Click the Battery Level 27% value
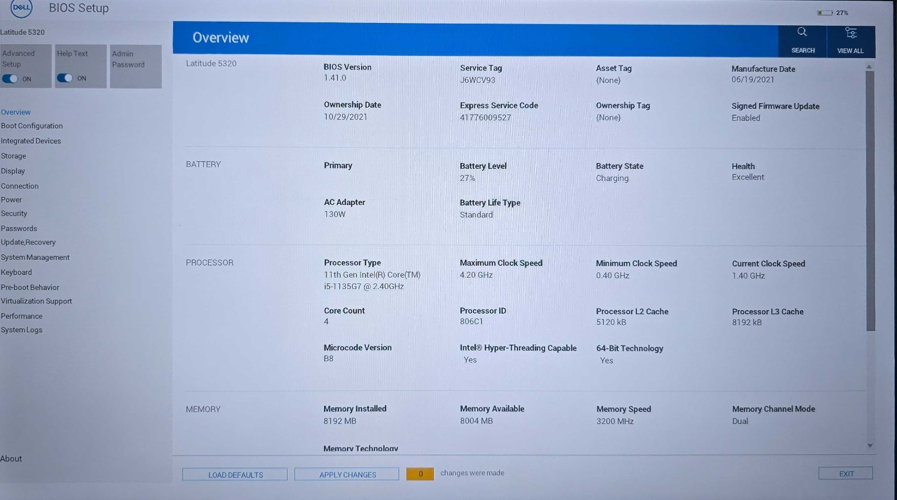 point(468,178)
